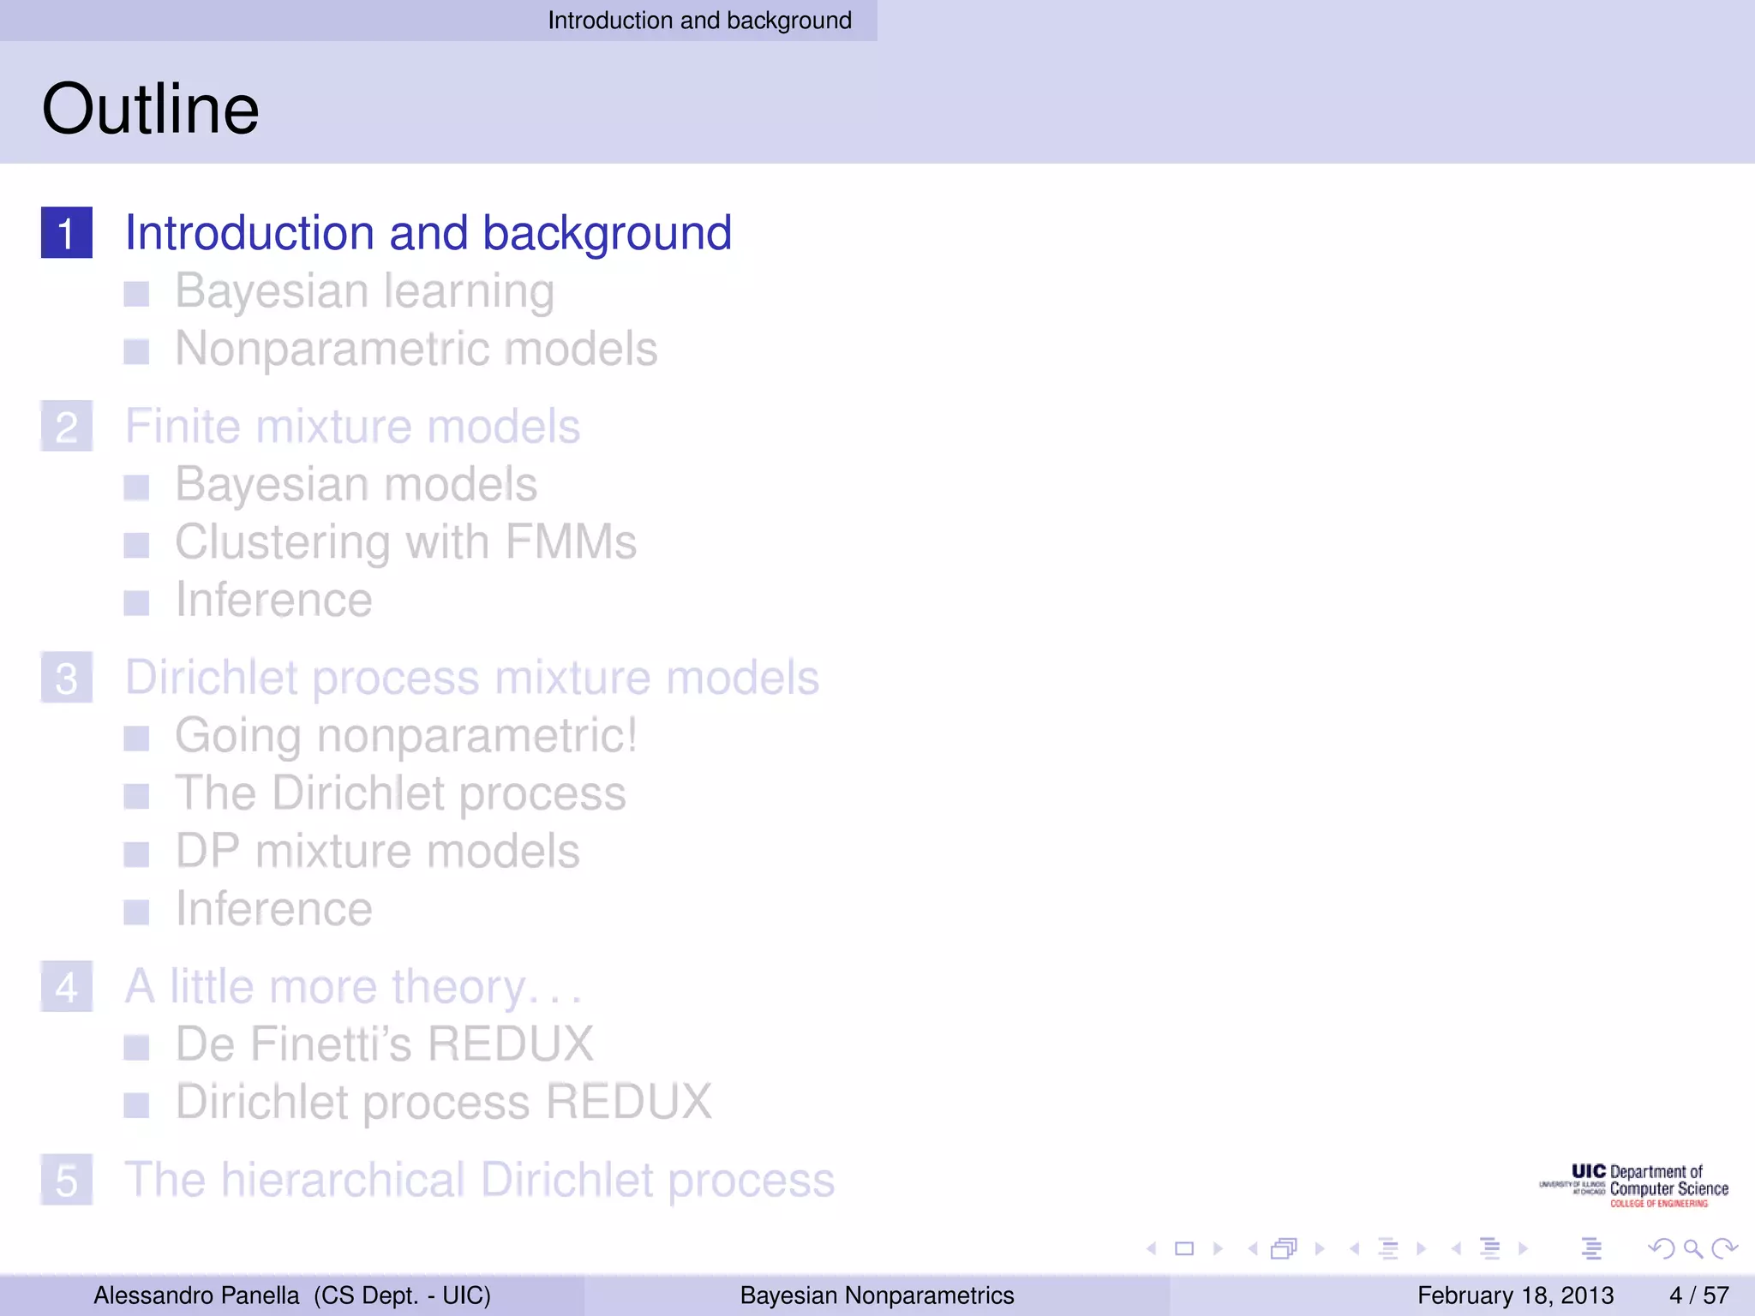The image size is (1755, 1316).
Task: Jump to next frame arrow after stacked-frames icon
Action: tap(1320, 1248)
